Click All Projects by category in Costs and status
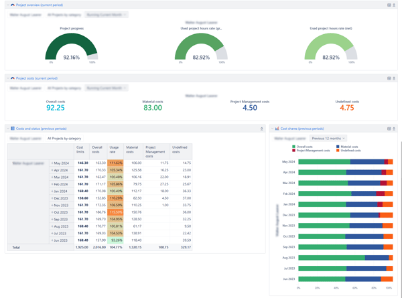 click(64, 139)
